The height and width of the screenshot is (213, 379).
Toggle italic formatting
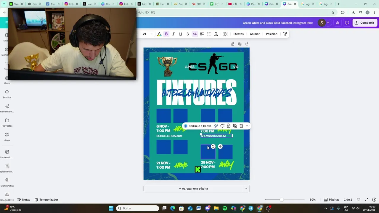[174, 34]
